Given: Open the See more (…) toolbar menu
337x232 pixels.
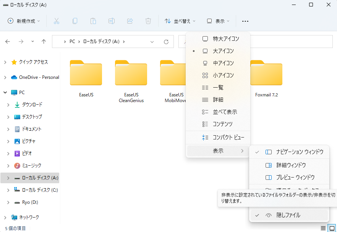Looking at the screenshot, I should pos(245,21).
